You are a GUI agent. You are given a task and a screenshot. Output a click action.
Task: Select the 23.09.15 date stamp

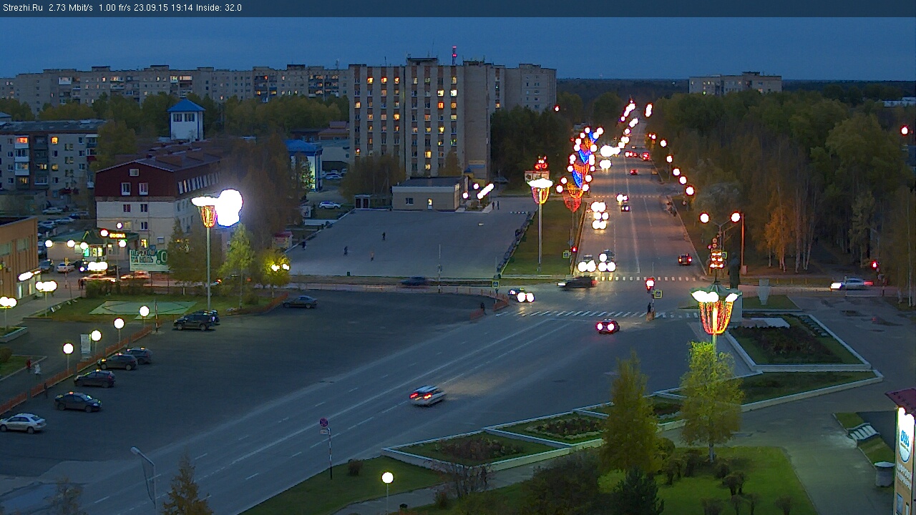coord(150,8)
